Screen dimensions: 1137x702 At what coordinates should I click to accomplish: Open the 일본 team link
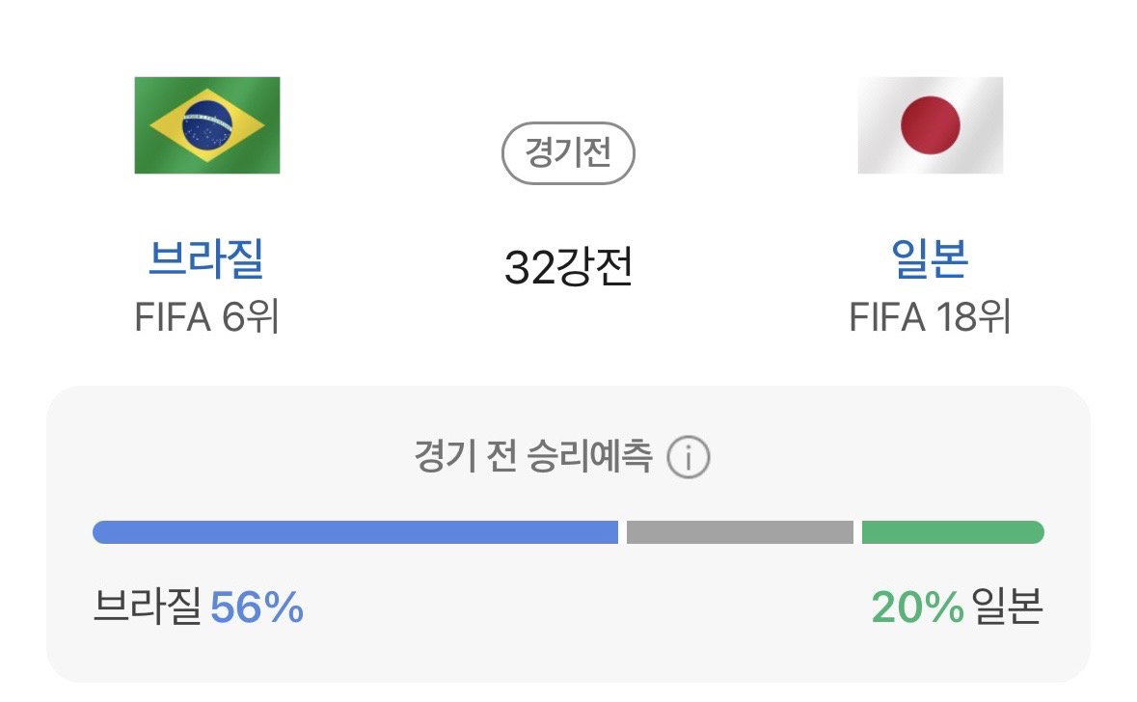[930, 258]
